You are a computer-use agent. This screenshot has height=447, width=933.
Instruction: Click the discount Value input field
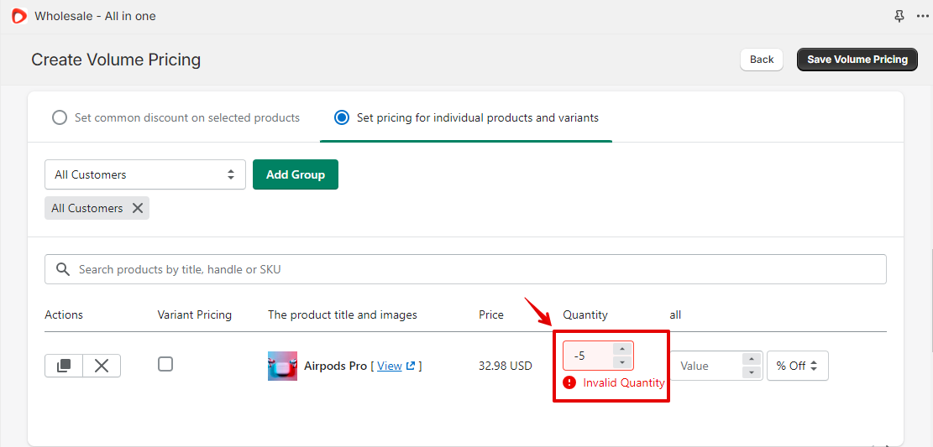click(x=707, y=366)
